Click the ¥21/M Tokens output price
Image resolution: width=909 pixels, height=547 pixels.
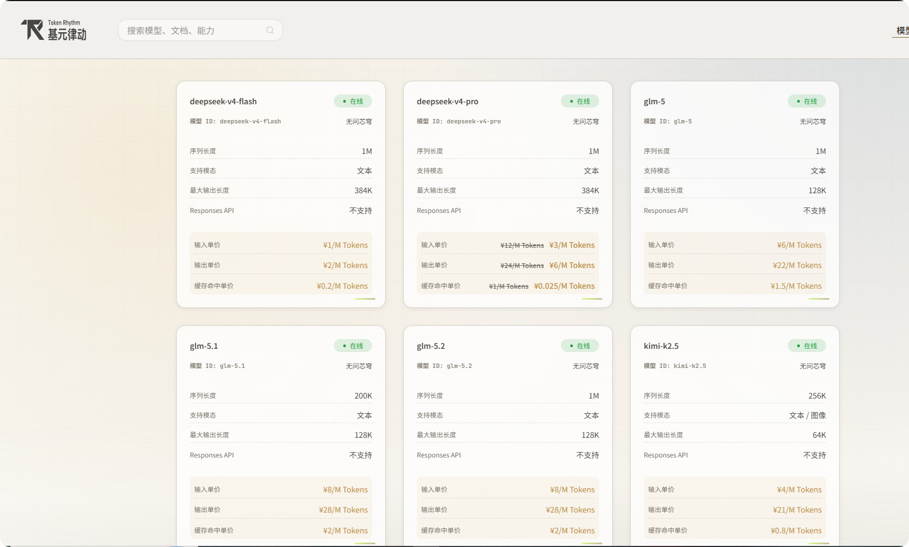tap(797, 510)
